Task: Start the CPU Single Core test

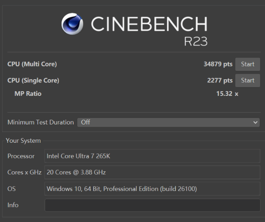Action: 247,80
